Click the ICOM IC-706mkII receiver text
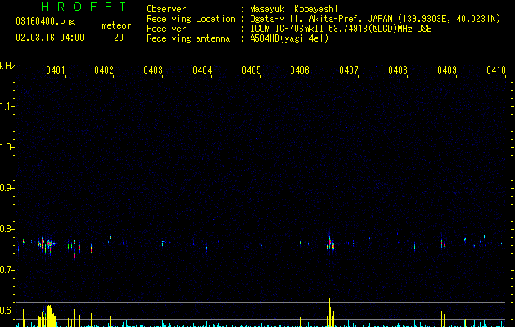The image size is (515, 327). (x=341, y=29)
